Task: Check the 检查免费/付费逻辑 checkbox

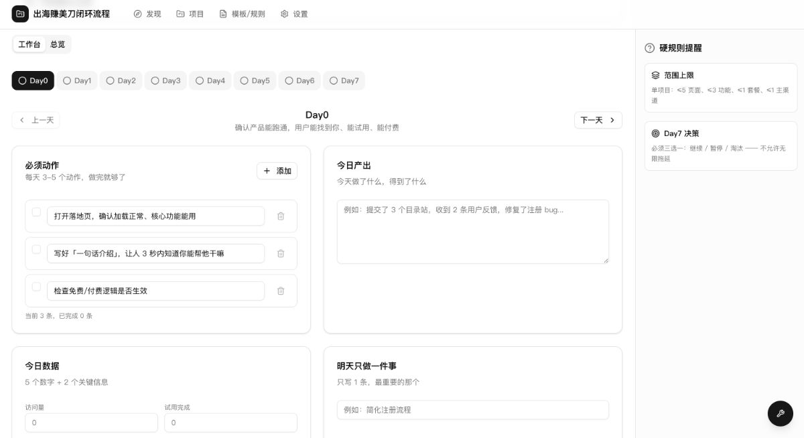Action: tap(36, 287)
